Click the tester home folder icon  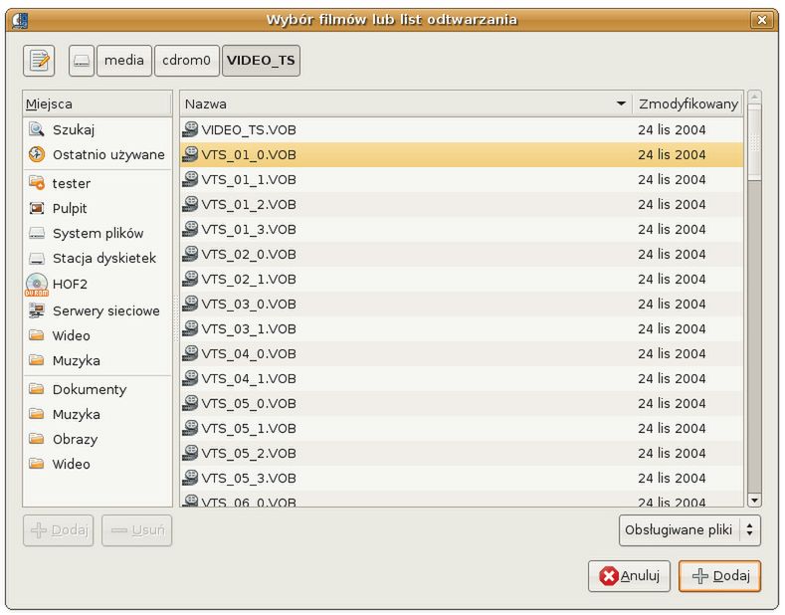[x=37, y=183]
